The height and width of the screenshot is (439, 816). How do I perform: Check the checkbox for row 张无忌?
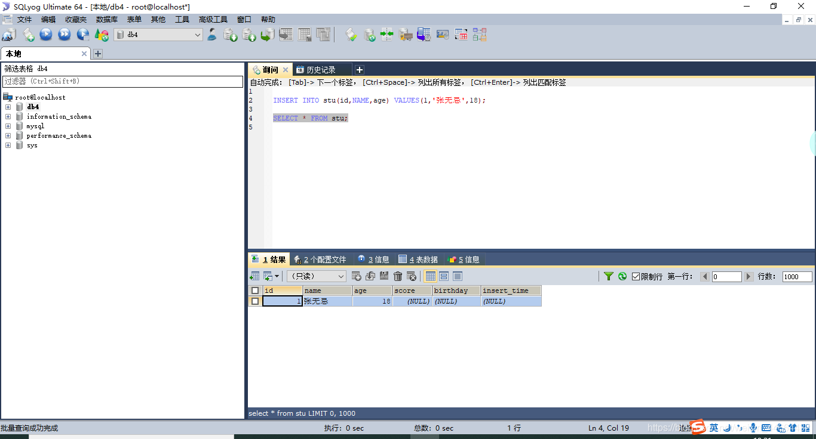click(x=255, y=301)
